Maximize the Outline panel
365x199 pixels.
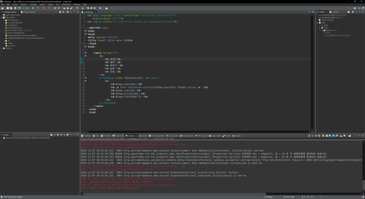tap(362, 12)
